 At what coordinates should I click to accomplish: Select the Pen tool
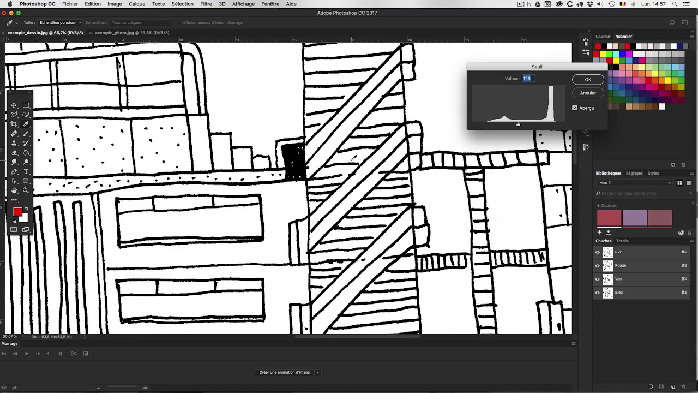14,171
